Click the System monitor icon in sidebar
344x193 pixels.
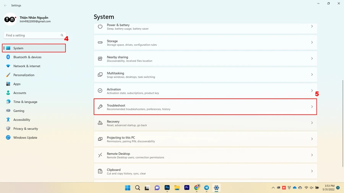(x=8, y=48)
